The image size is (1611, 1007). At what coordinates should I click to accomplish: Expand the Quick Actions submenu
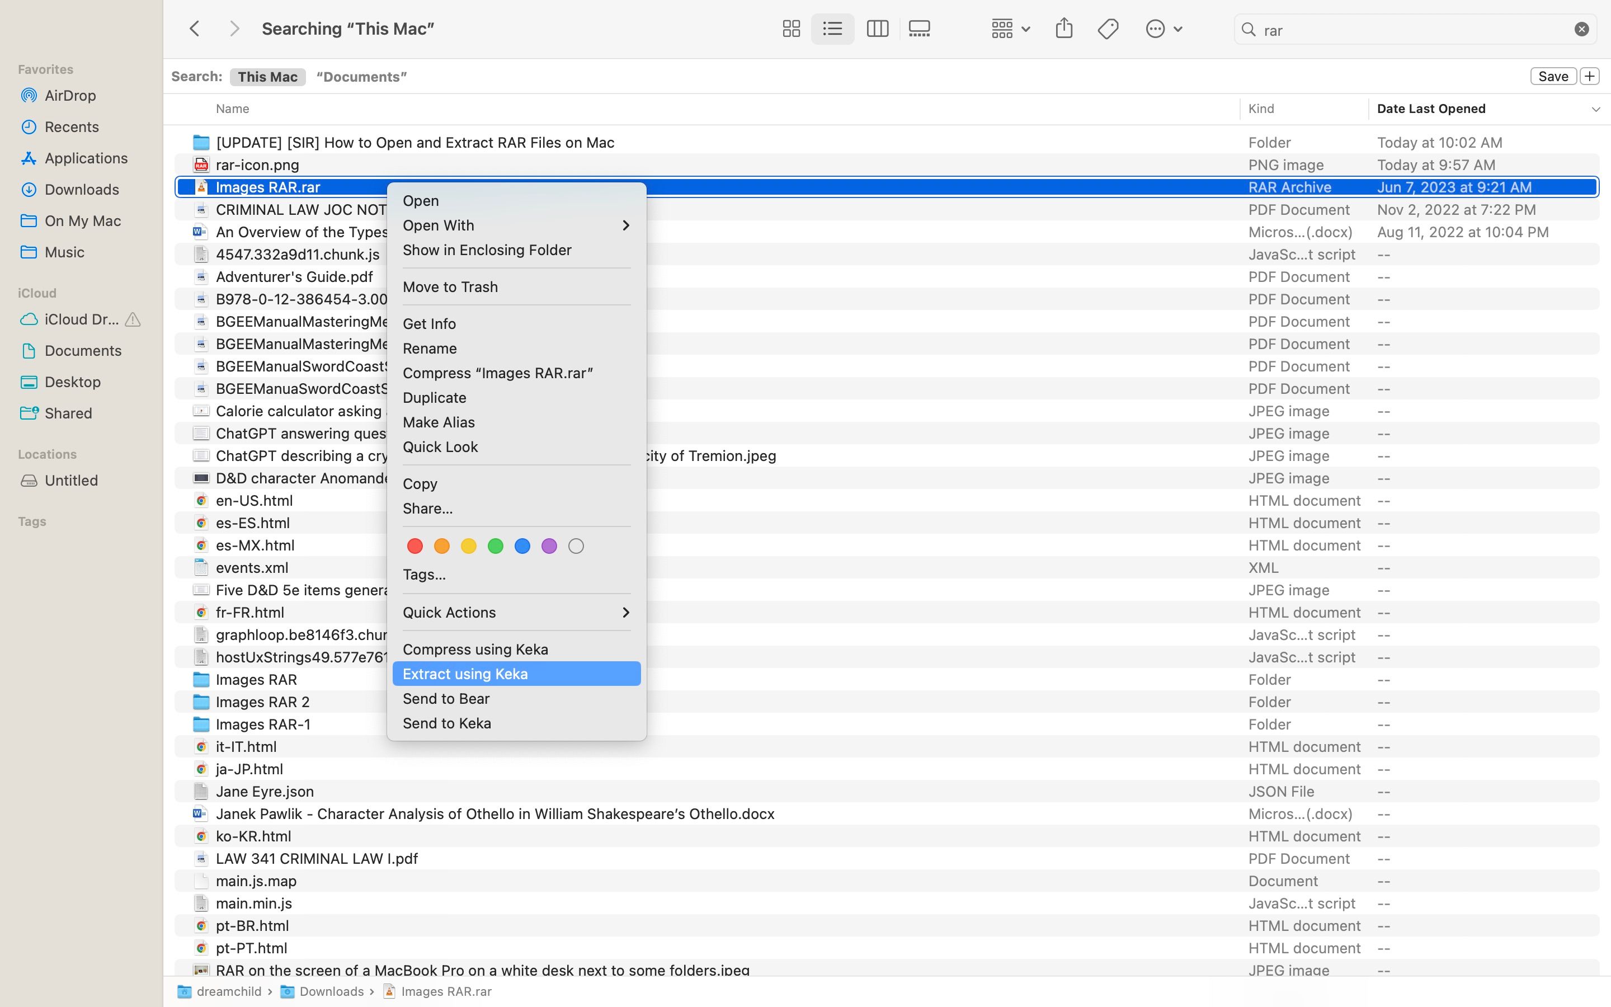pos(516,612)
